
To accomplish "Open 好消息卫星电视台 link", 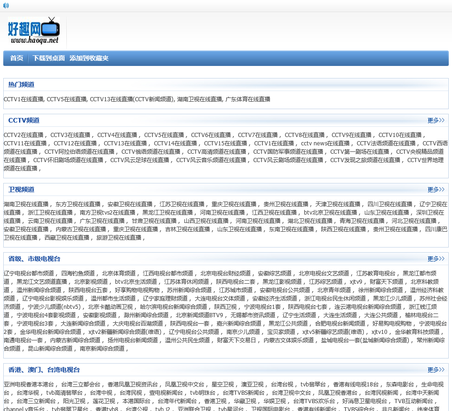I will tap(365, 401).
